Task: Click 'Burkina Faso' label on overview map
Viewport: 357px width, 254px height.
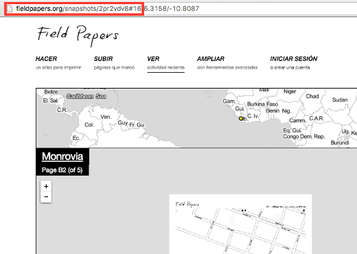Action: pos(262,104)
